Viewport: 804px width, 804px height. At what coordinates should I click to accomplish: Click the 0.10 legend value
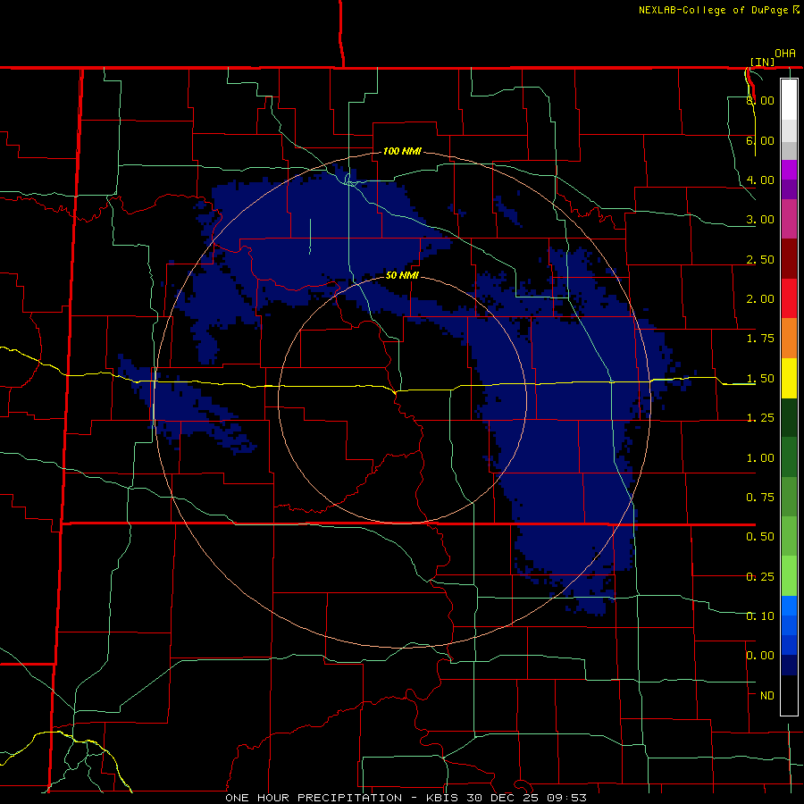760,616
